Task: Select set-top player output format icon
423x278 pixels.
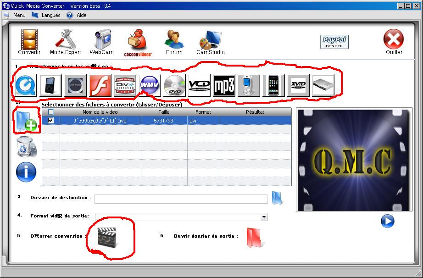Action: [323, 85]
